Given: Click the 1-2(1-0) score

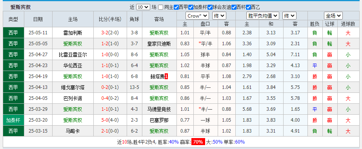Looking at the screenshot, I should (x=110, y=44).
